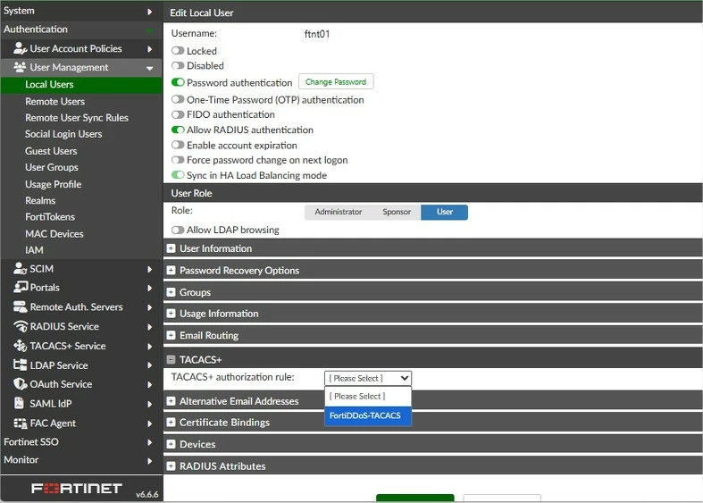Select FortiDDoS-TACACS from dropdown list

pyautogui.click(x=368, y=415)
